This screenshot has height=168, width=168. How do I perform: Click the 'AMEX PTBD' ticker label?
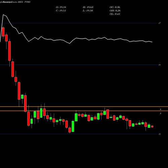coord(24,2)
